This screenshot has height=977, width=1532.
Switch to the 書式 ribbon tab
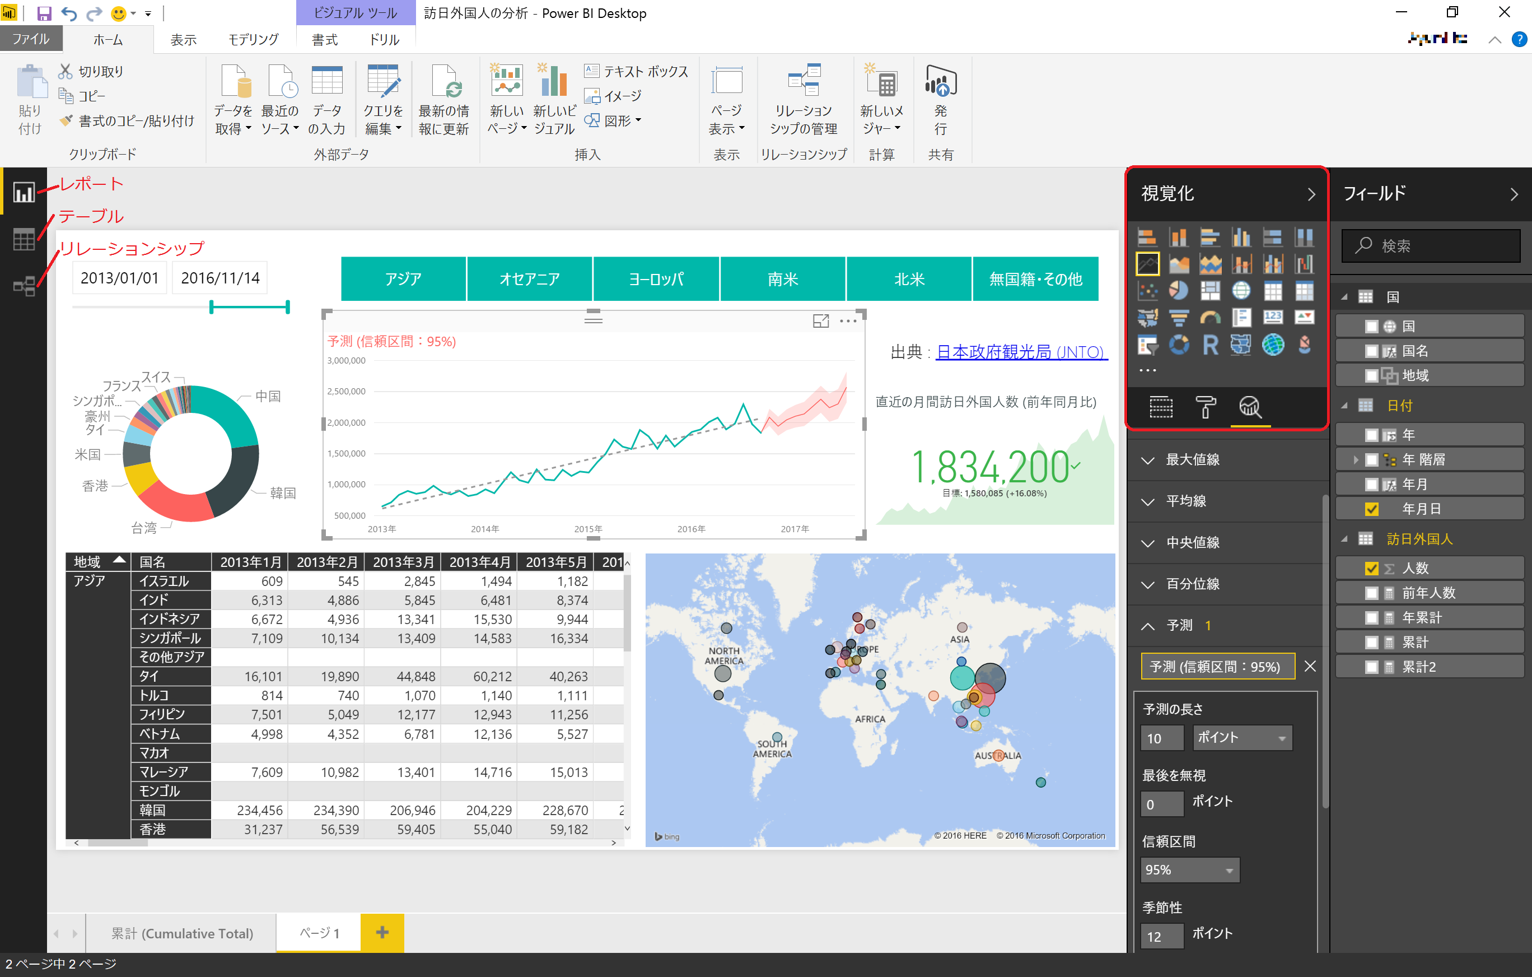click(324, 39)
